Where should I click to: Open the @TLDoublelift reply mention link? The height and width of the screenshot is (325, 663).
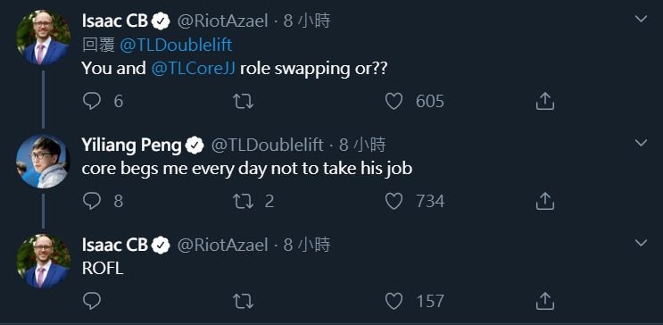pyautogui.click(x=176, y=45)
